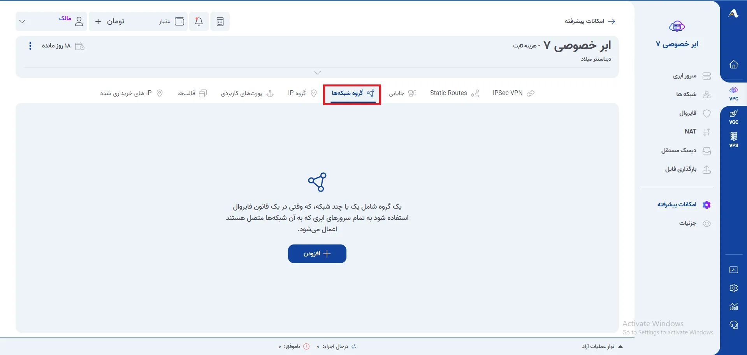Click the Arvan logo icon
This screenshot has height=355, width=747.
click(x=733, y=14)
